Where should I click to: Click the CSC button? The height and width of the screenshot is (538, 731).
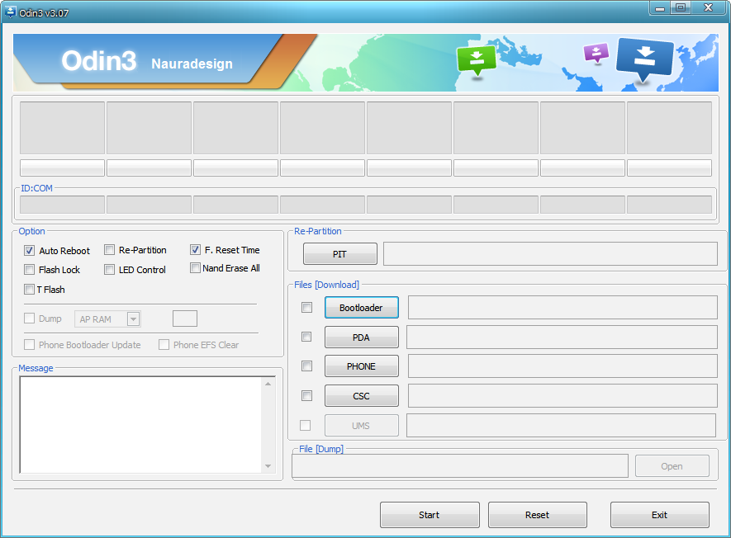tap(361, 395)
